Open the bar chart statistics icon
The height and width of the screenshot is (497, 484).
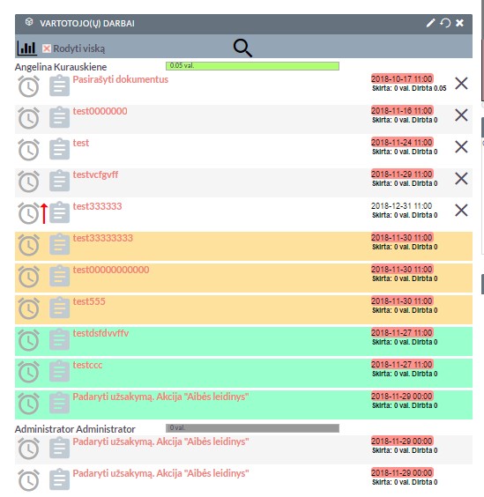point(27,48)
